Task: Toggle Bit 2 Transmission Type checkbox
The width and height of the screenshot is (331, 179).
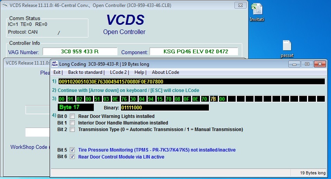Action: tap(72, 130)
